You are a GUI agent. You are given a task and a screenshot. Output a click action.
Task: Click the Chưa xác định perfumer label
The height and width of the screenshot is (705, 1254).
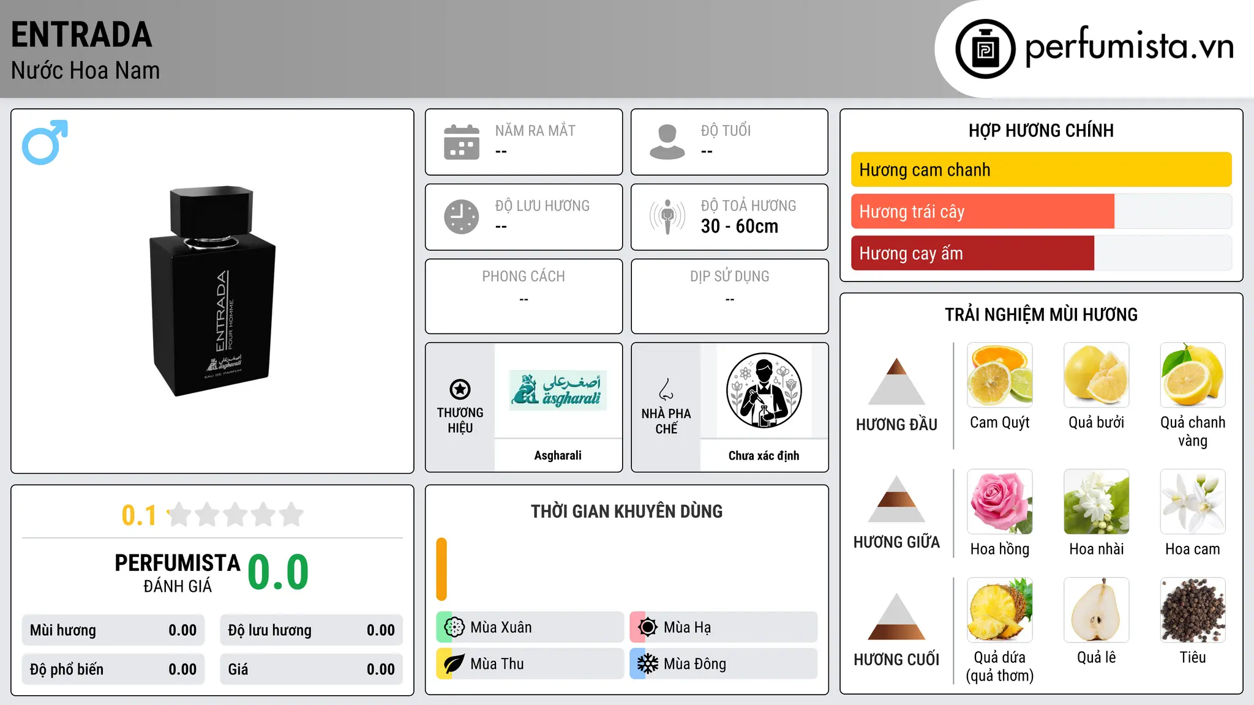[764, 455]
